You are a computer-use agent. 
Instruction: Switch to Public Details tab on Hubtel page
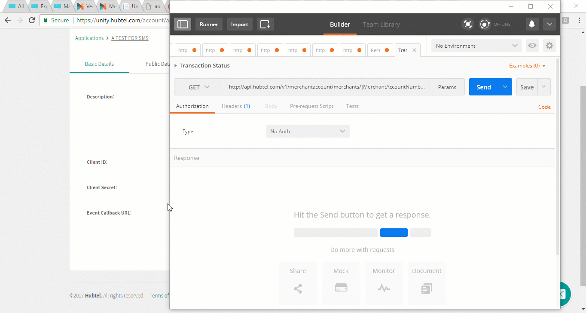pos(157,64)
